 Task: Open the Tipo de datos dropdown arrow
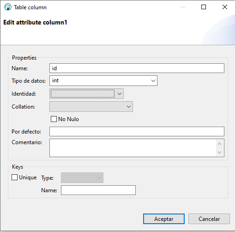(153, 81)
